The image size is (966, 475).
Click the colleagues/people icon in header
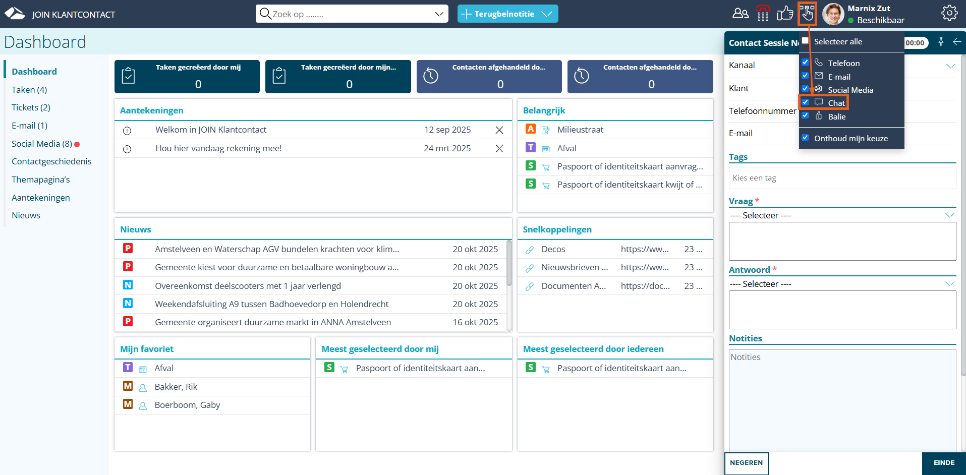tap(740, 14)
